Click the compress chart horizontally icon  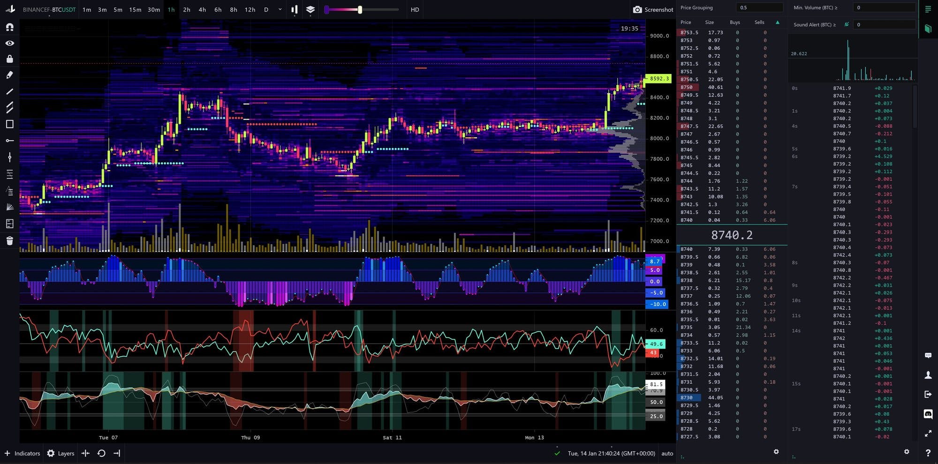coord(85,453)
